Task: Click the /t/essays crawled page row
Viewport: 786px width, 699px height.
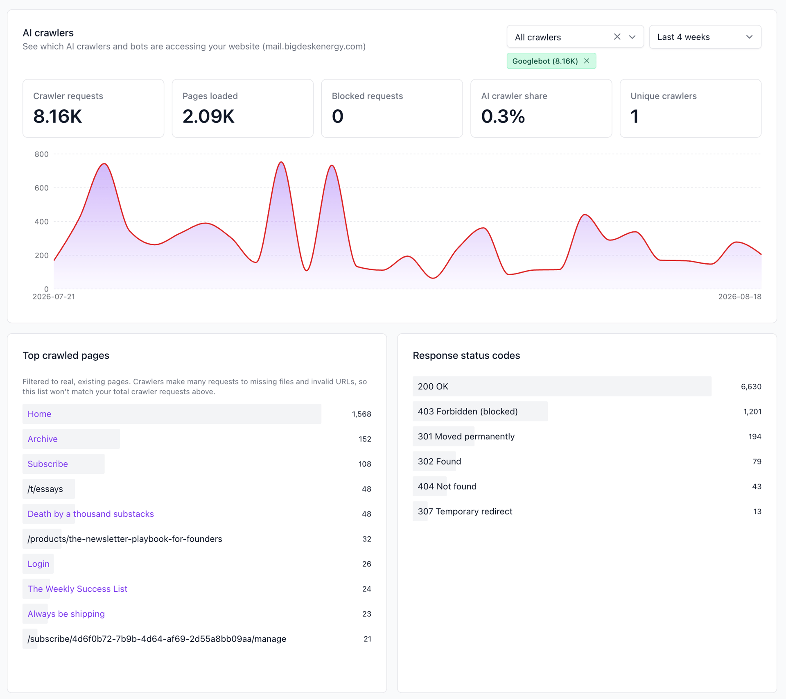Action: [x=197, y=489]
